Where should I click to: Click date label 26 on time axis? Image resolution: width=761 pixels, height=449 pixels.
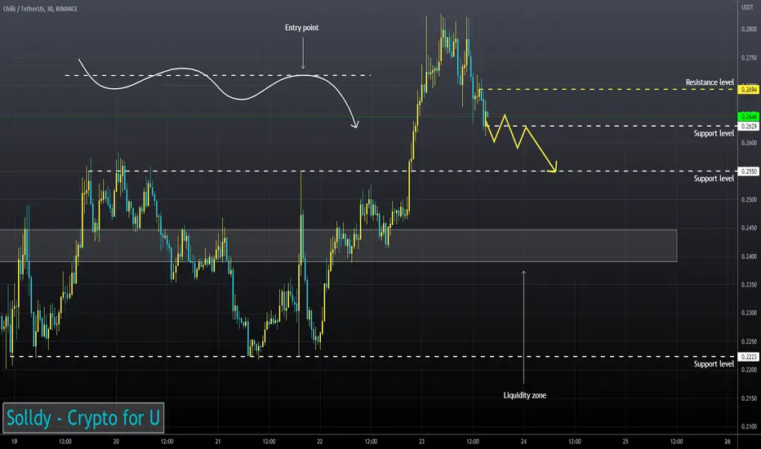pos(728,441)
